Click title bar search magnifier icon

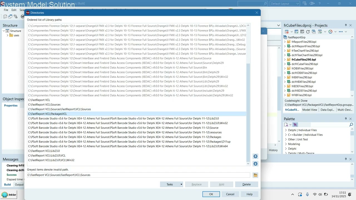click(265, 4)
